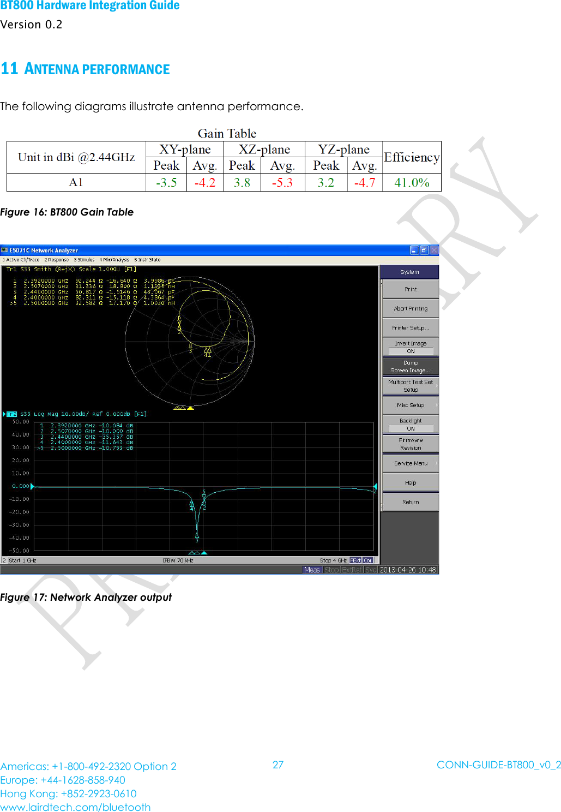Click the Meas status indicator
The image size is (561, 812).
click(x=312, y=570)
